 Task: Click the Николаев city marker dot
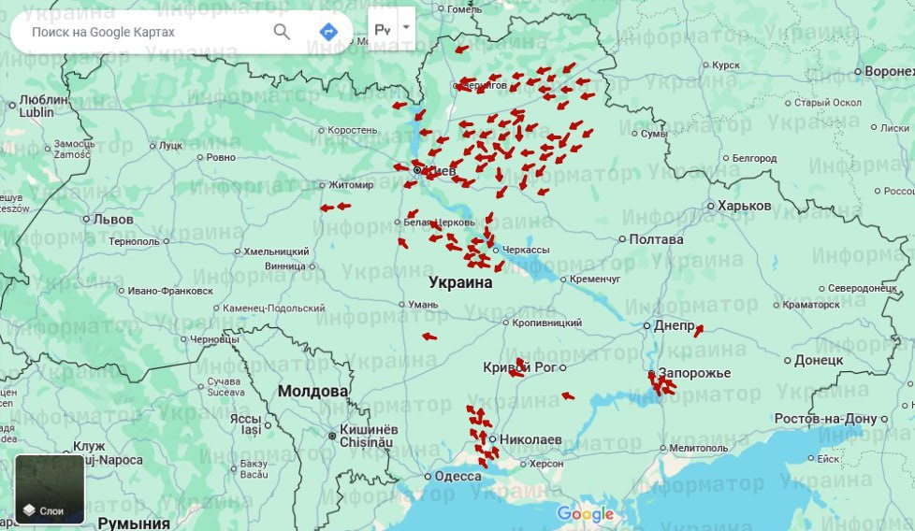492,438
